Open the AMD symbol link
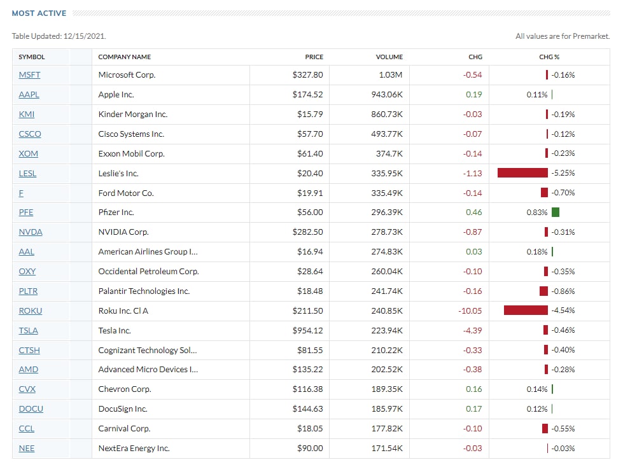Screen dimensions: 623x467 tap(28, 369)
